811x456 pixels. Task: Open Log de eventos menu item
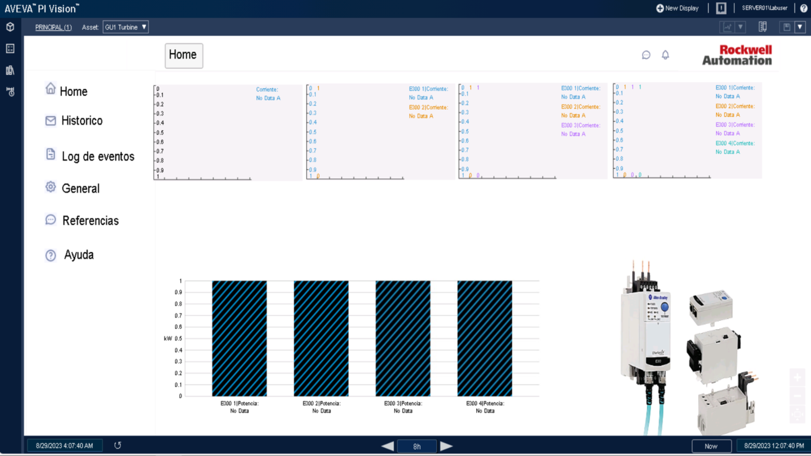point(98,156)
